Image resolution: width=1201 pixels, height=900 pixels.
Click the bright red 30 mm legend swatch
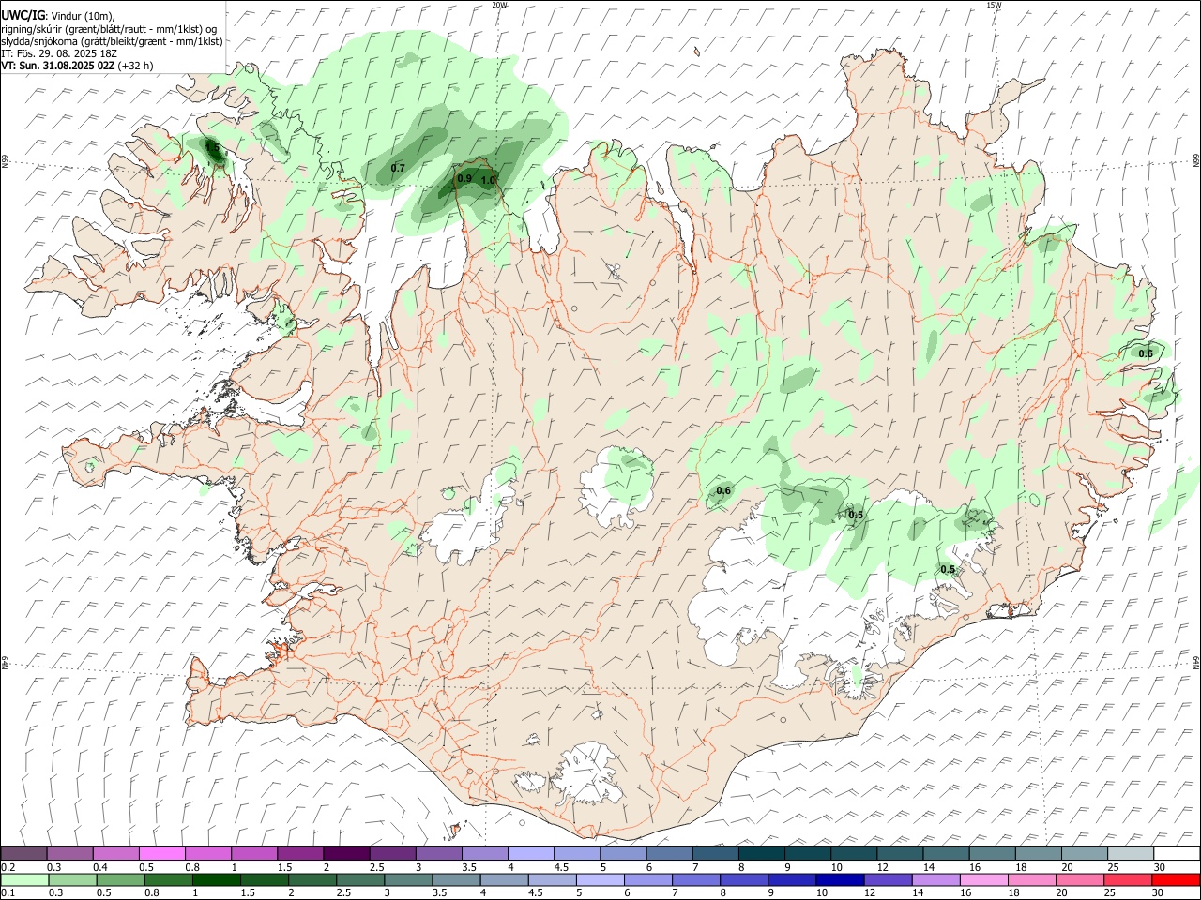pos(1176,879)
